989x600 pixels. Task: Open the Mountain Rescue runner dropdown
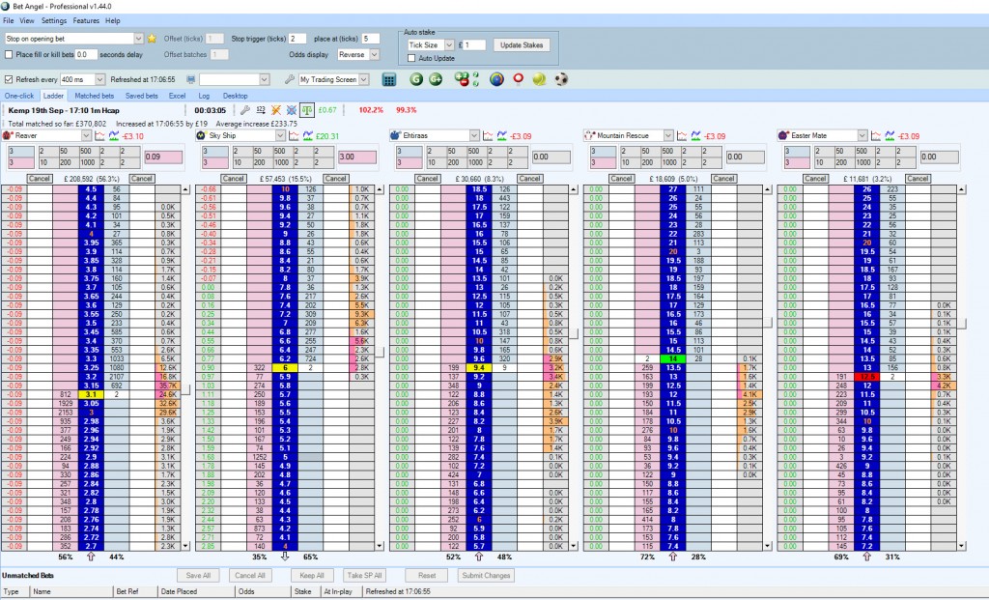668,135
